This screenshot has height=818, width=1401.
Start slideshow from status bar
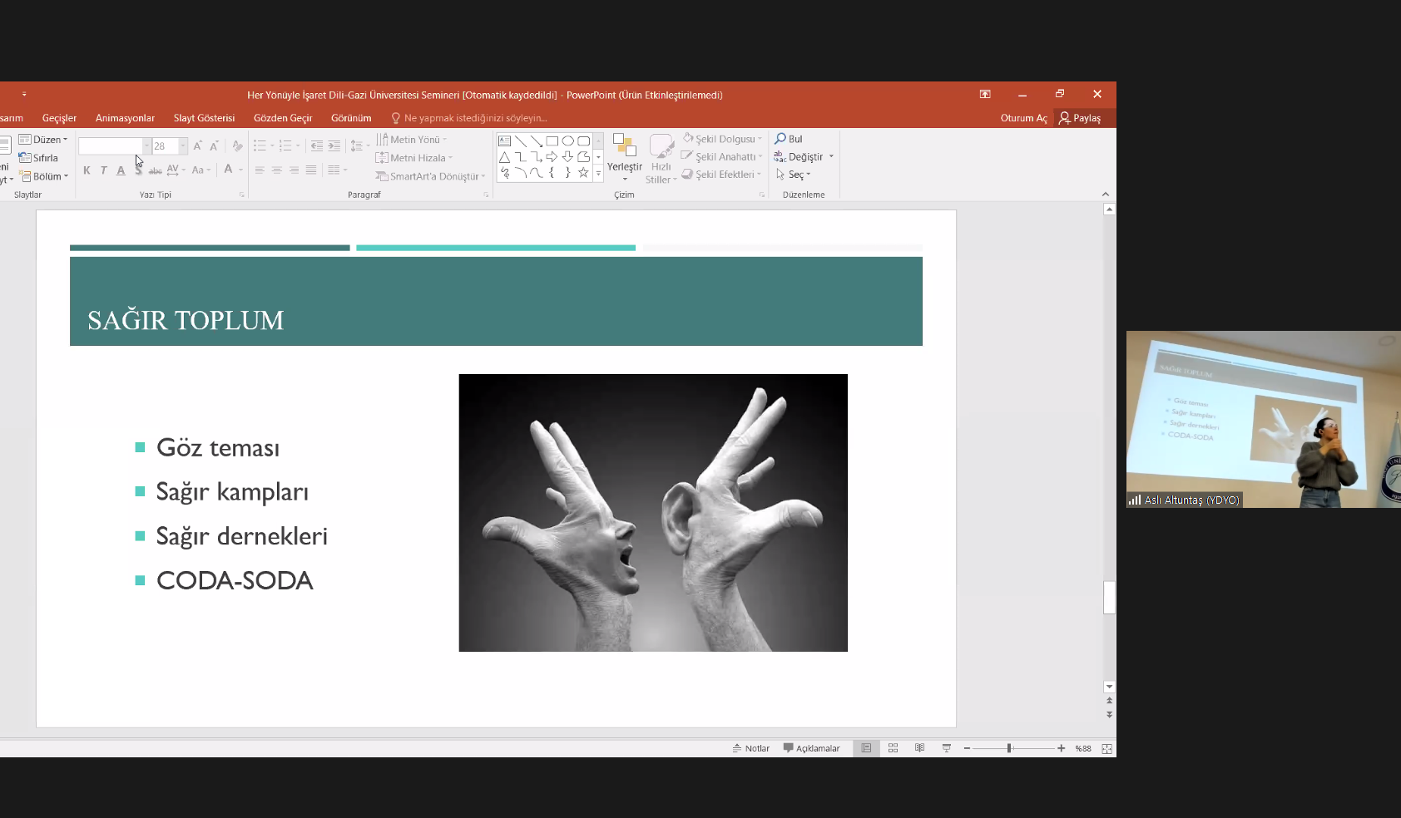click(x=946, y=748)
